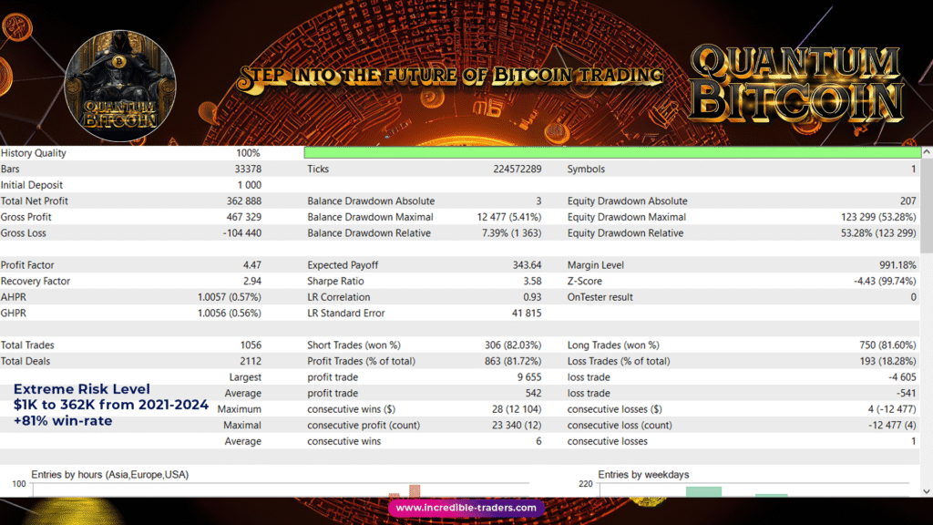Open the www.incredible-traders.com link
The height and width of the screenshot is (525, 933).
click(x=466, y=508)
